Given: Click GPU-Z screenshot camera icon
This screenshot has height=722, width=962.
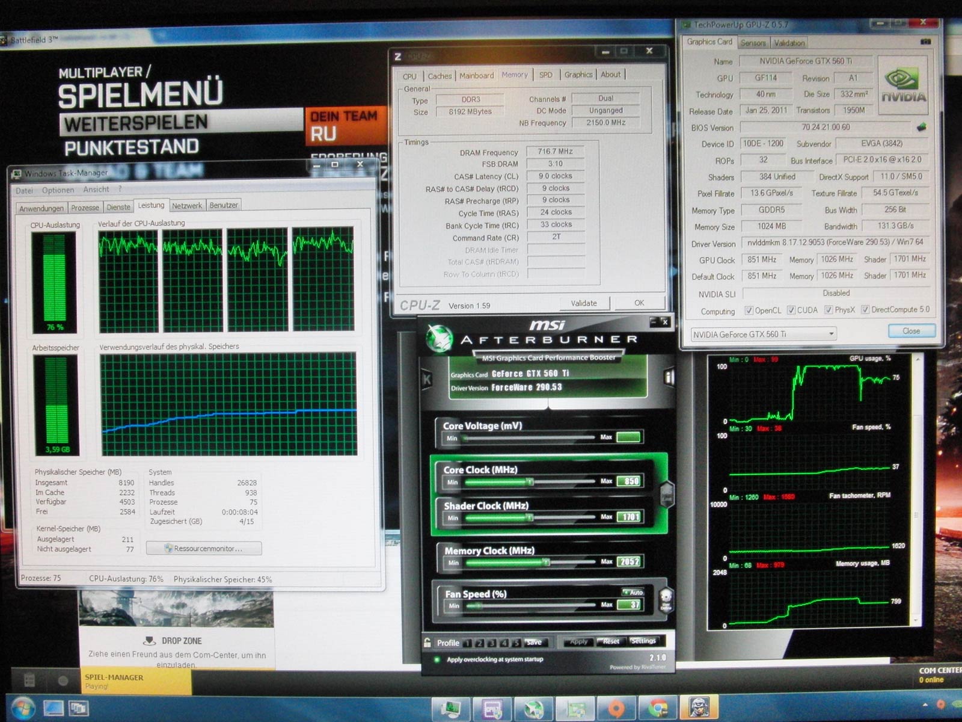Looking at the screenshot, I should click(925, 42).
